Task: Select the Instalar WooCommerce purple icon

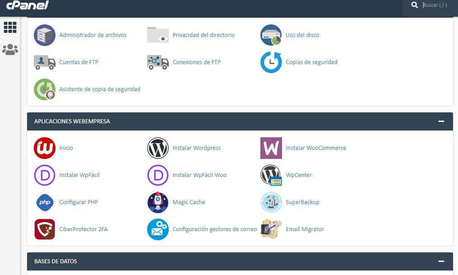Action: 271,148
